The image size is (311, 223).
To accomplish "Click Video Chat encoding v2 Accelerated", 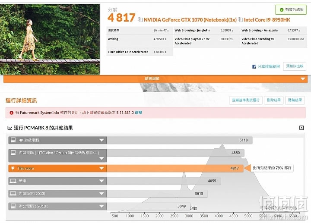I will (273, 41).
